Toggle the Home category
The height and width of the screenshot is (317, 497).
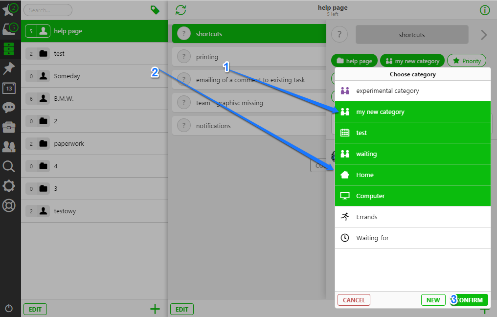click(x=413, y=175)
